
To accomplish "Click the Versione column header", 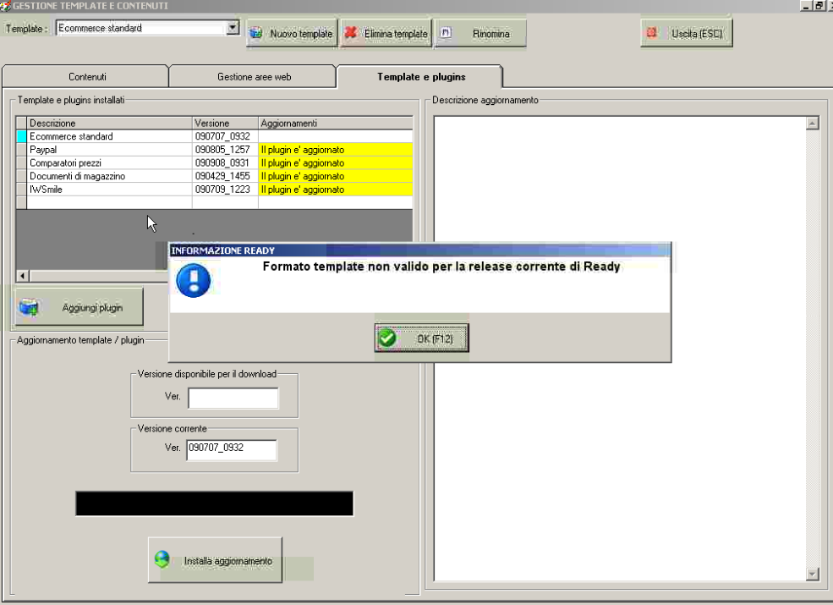I will tap(225, 123).
